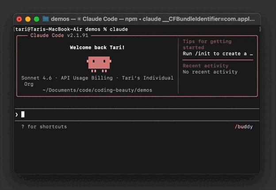Click the 'Recent activity' heading

point(205,66)
